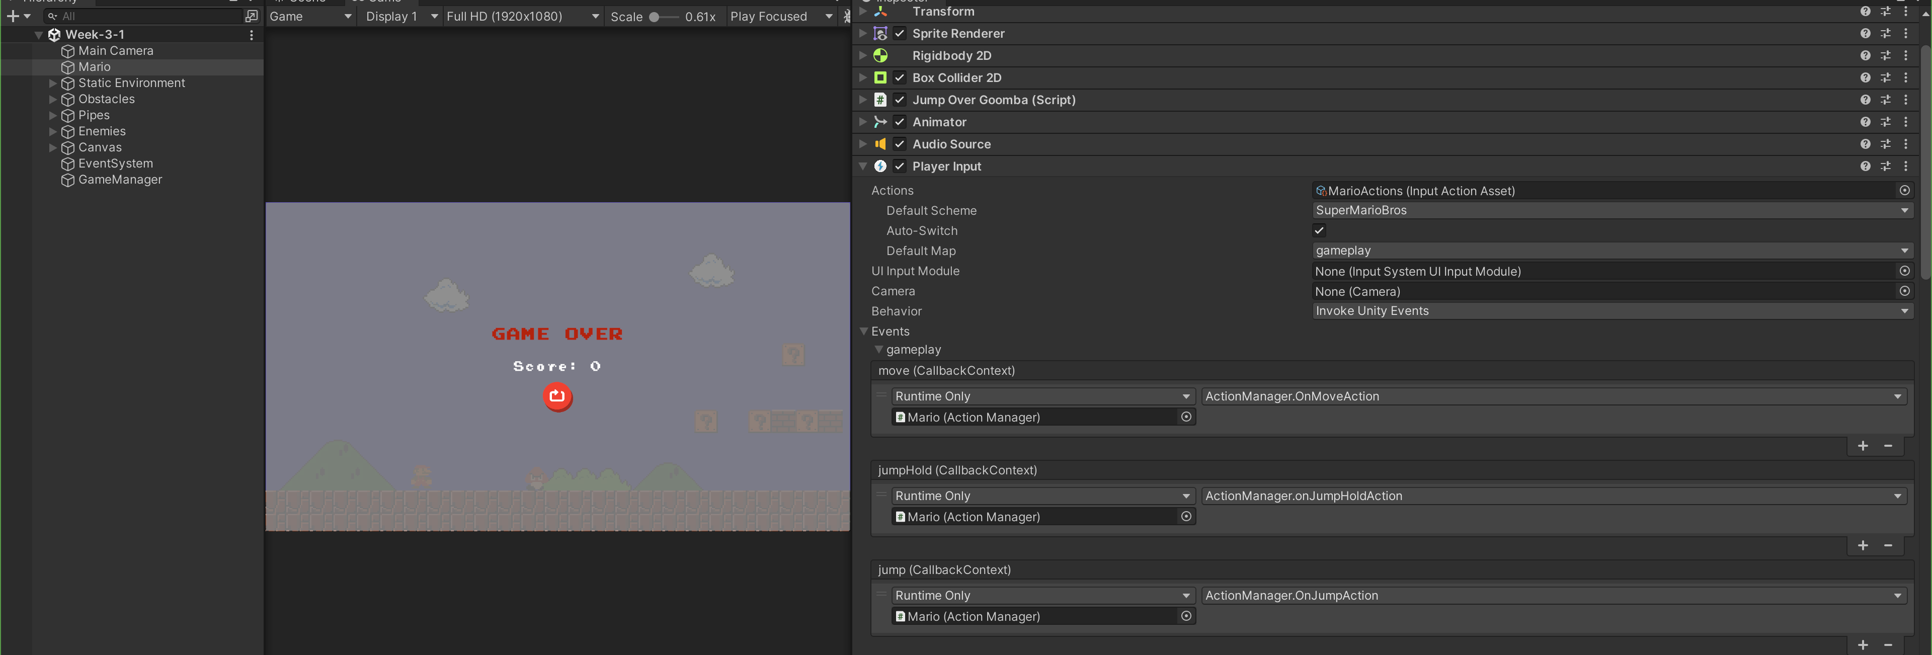
Task: Disable the Box Collider 2D checkbox
Action: (899, 77)
